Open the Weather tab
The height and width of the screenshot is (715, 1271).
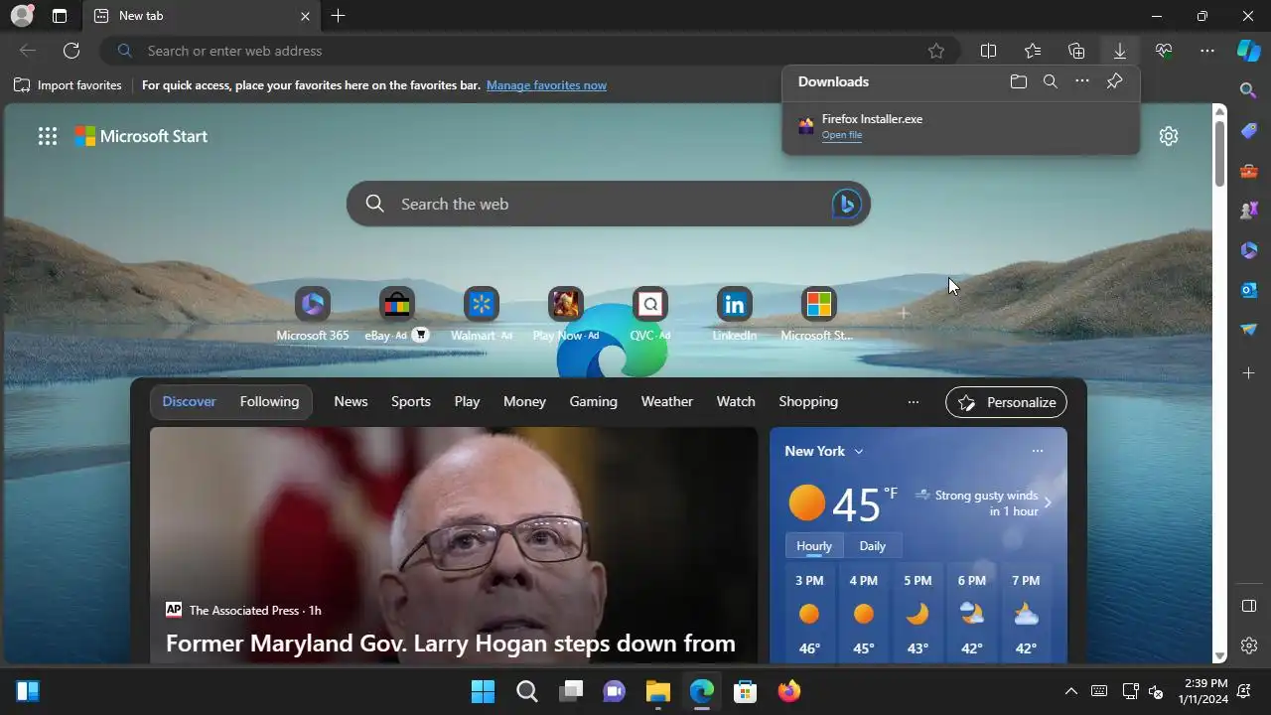pos(667,401)
